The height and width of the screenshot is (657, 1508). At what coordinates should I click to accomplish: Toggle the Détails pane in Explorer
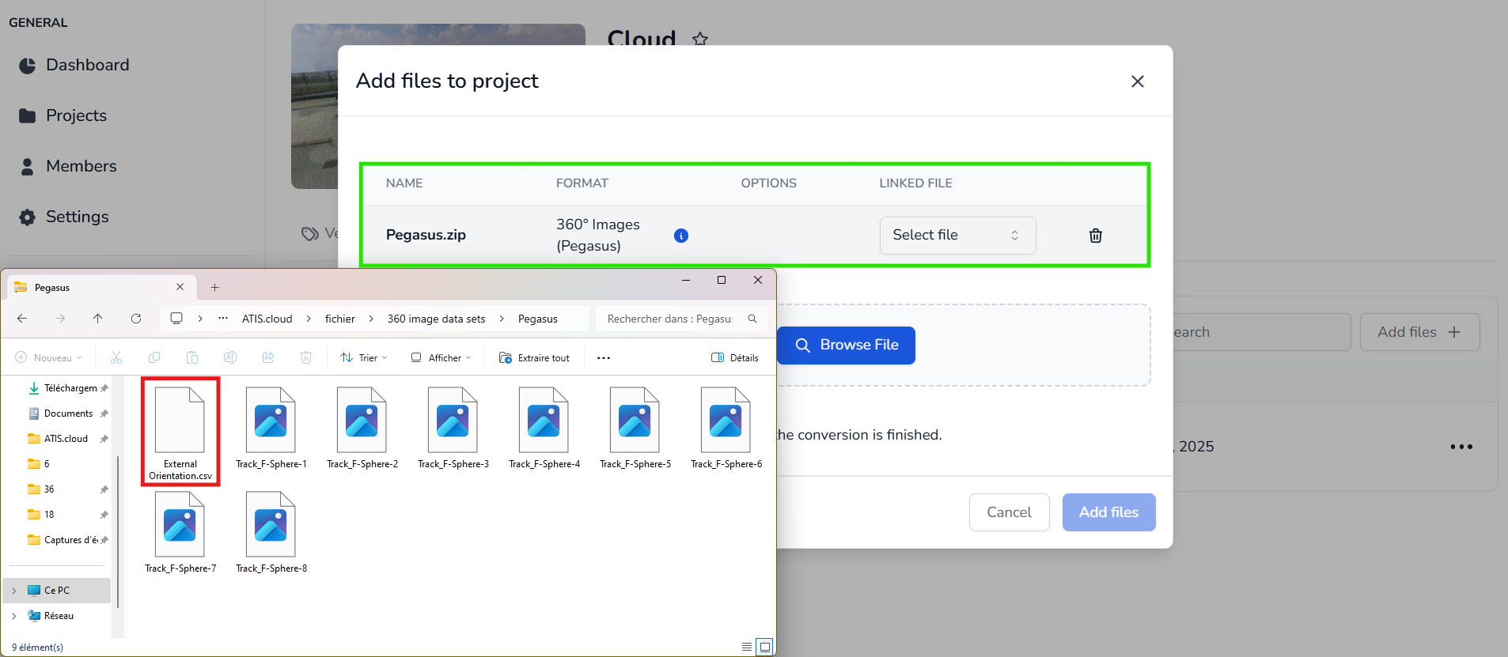click(x=735, y=358)
